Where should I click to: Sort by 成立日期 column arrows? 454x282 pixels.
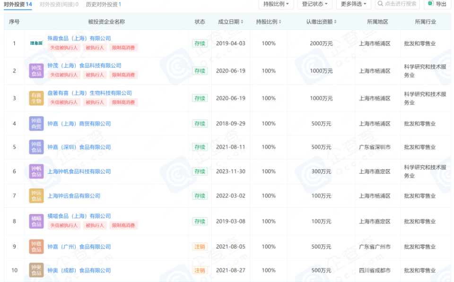242,22
